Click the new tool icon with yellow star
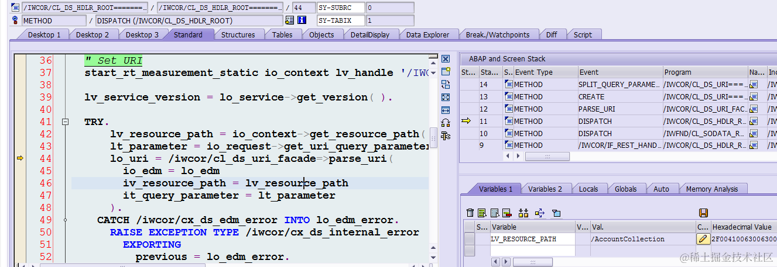 click(x=445, y=71)
